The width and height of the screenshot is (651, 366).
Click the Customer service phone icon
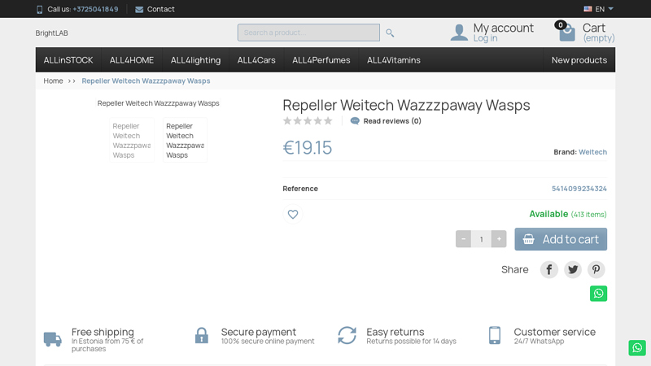pos(495,335)
